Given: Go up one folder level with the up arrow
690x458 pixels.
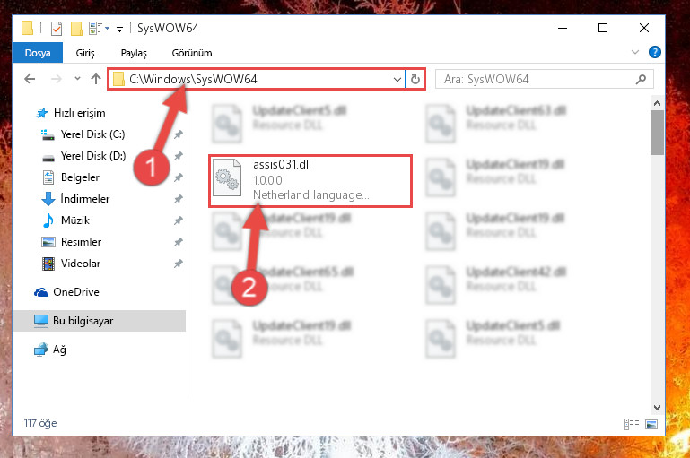Looking at the screenshot, I should (95, 79).
